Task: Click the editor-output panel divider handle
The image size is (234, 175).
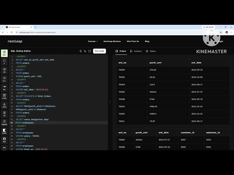Action: tap(110, 102)
